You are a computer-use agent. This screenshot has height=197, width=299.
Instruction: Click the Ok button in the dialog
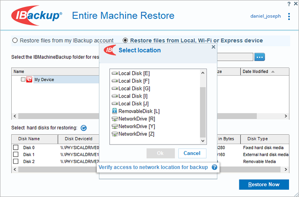(x=161, y=153)
